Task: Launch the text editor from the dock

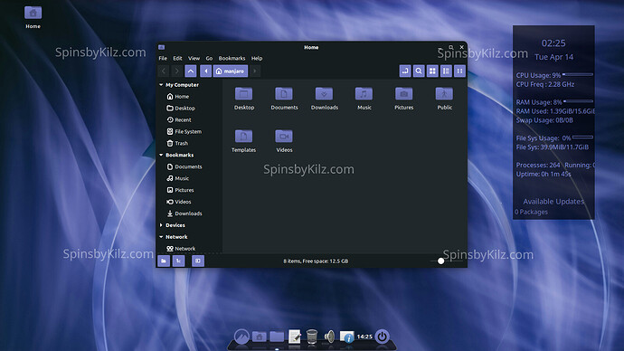Action: (x=295, y=337)
